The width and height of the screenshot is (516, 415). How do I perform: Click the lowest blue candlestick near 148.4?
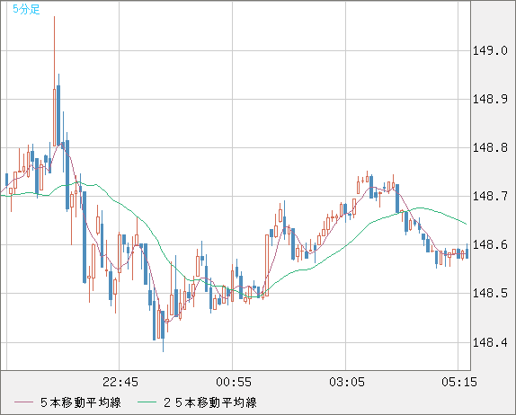163,331
